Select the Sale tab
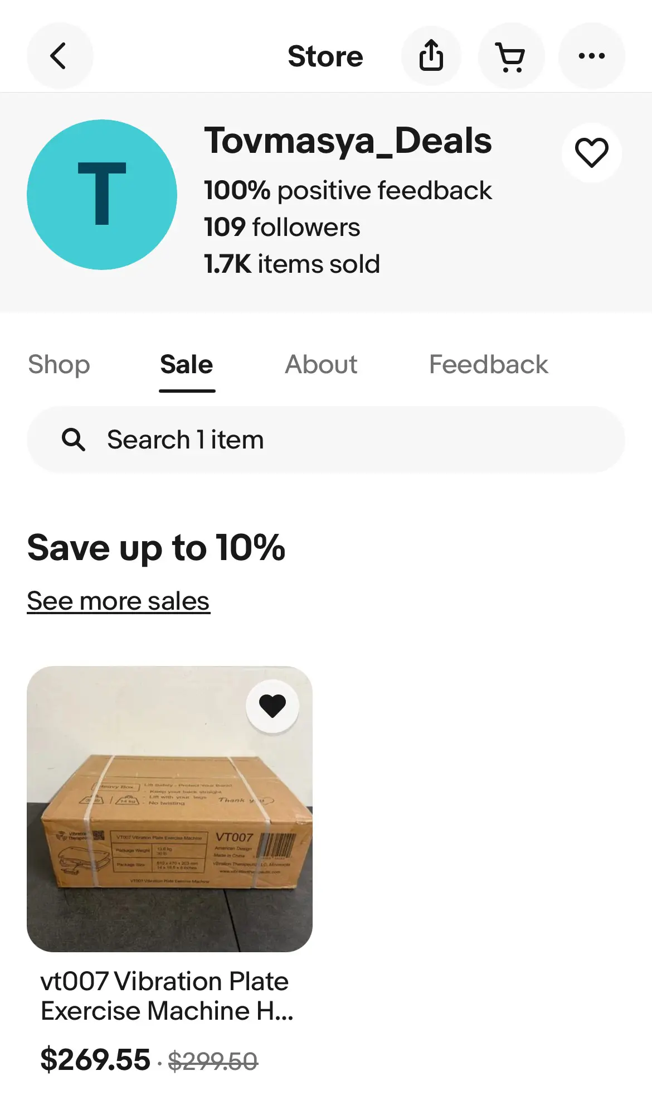 (187, 365)
